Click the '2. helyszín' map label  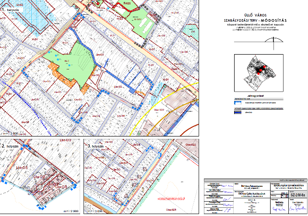coord(11,145)
